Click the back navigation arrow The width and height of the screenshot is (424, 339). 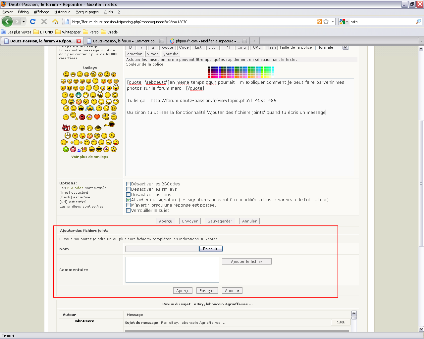click(x=7, y=22)
